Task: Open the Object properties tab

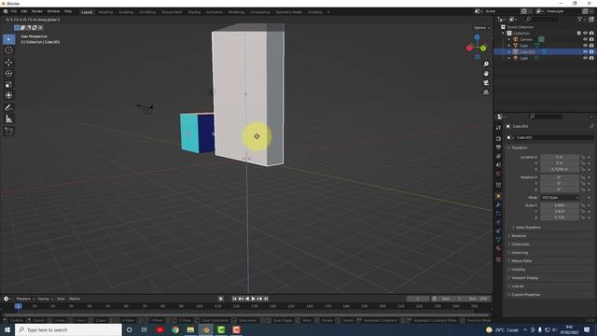Action: click(x=498, y=197)
